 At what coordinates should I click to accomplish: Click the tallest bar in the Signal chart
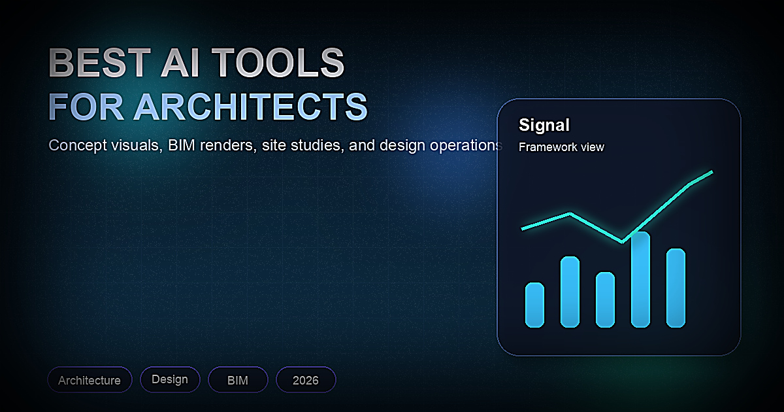(x=640, y=279)
